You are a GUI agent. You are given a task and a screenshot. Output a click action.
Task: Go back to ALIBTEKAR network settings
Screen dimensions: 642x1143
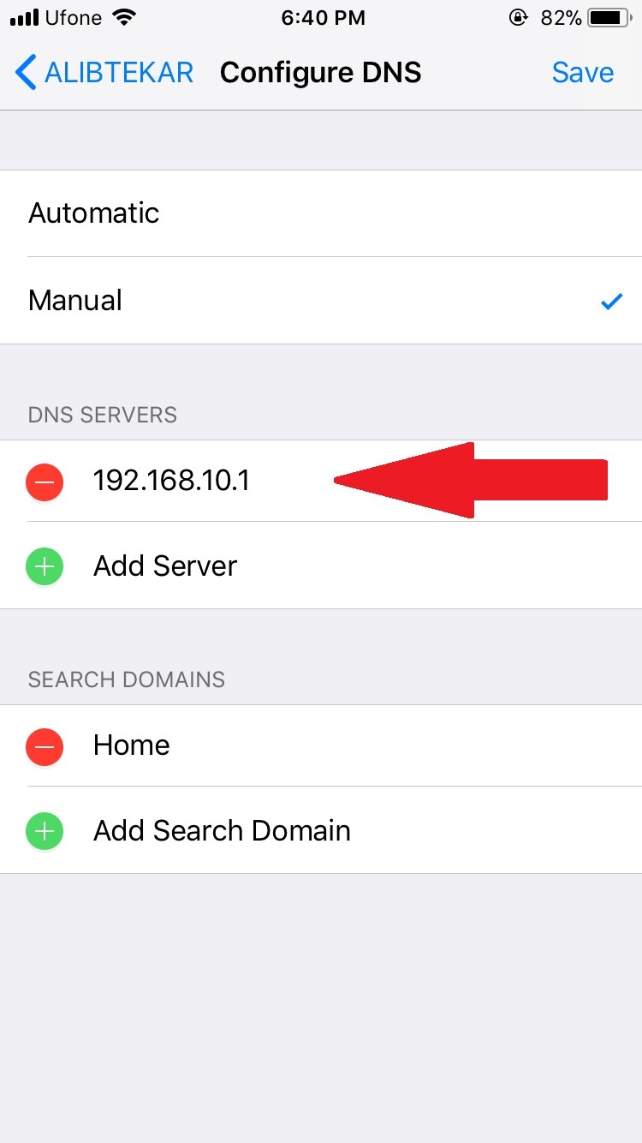tap(104, 73)
